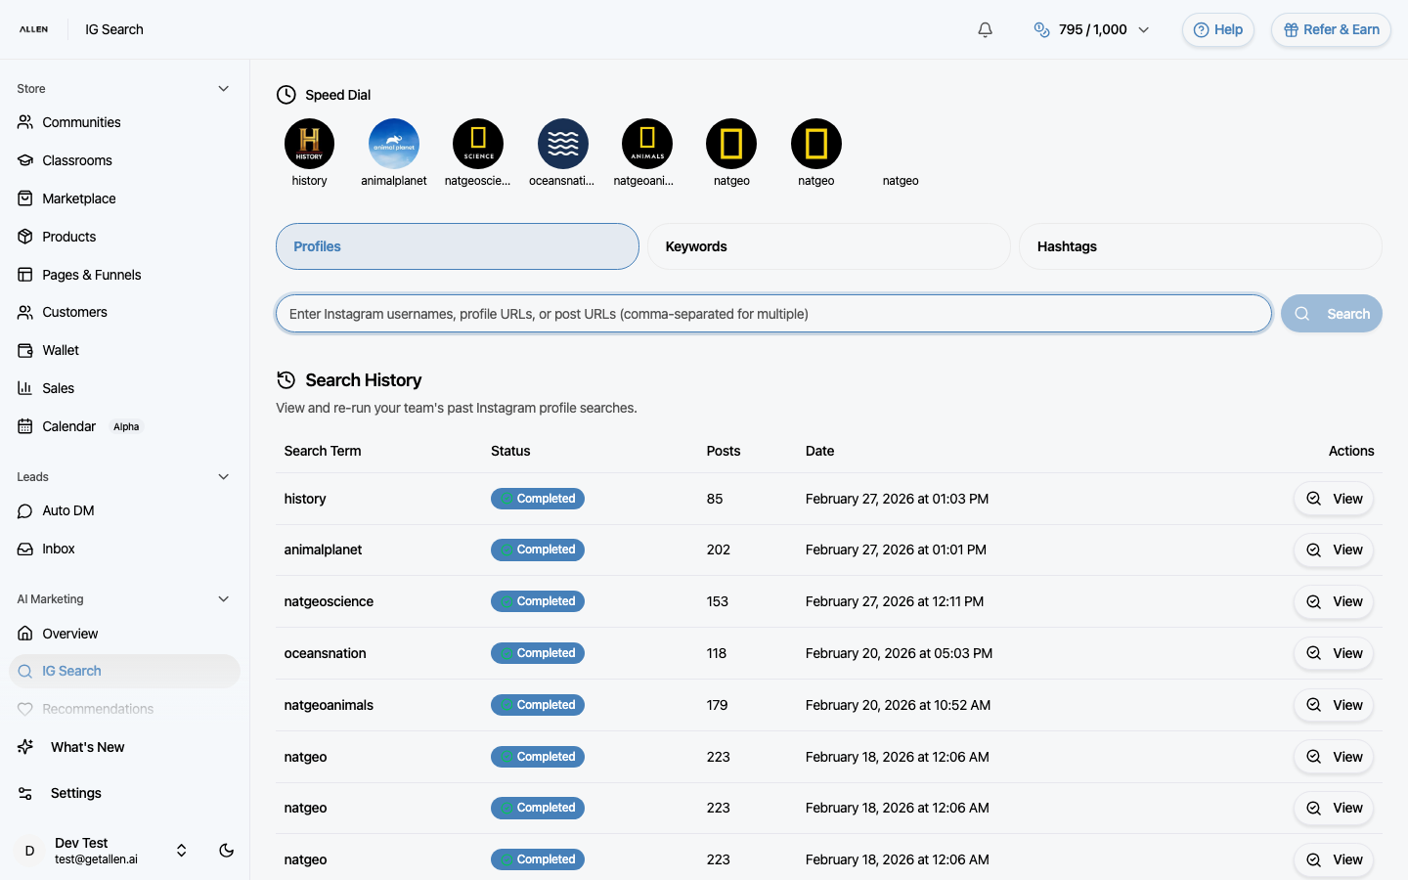Open Auto DM from the Leads sidebar
Image resolution: width=1408 pixels, height=880 pixels.
[x=68, y=509]
